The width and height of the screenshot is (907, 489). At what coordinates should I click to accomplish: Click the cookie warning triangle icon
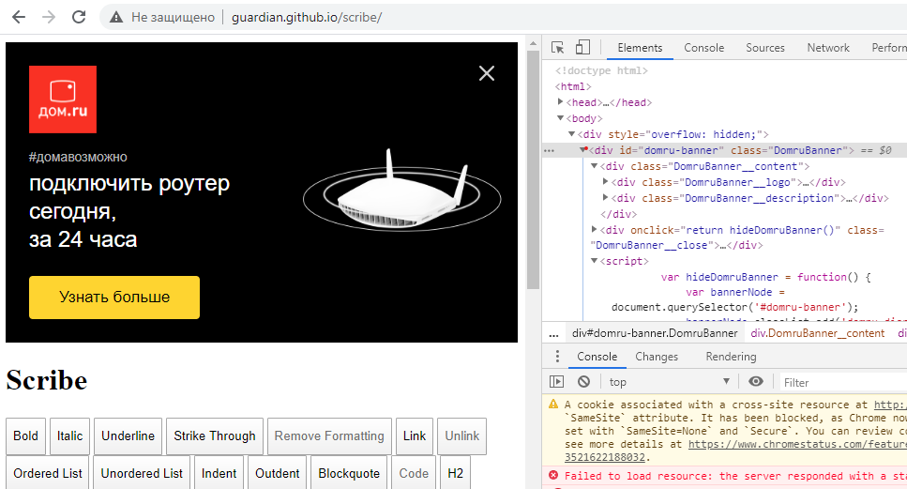(x=553, y=404)
